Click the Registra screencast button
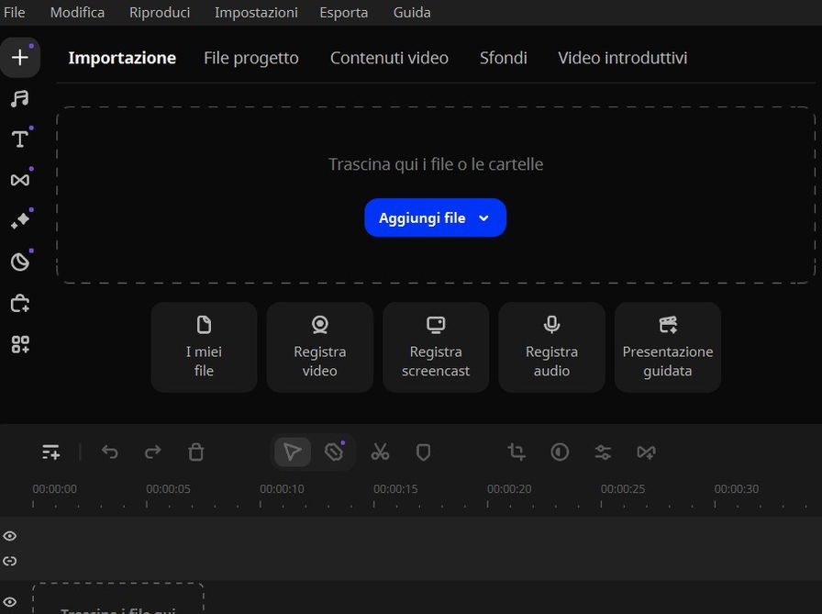The height and width of the screenshot is (614, 822). coord(436,347)
